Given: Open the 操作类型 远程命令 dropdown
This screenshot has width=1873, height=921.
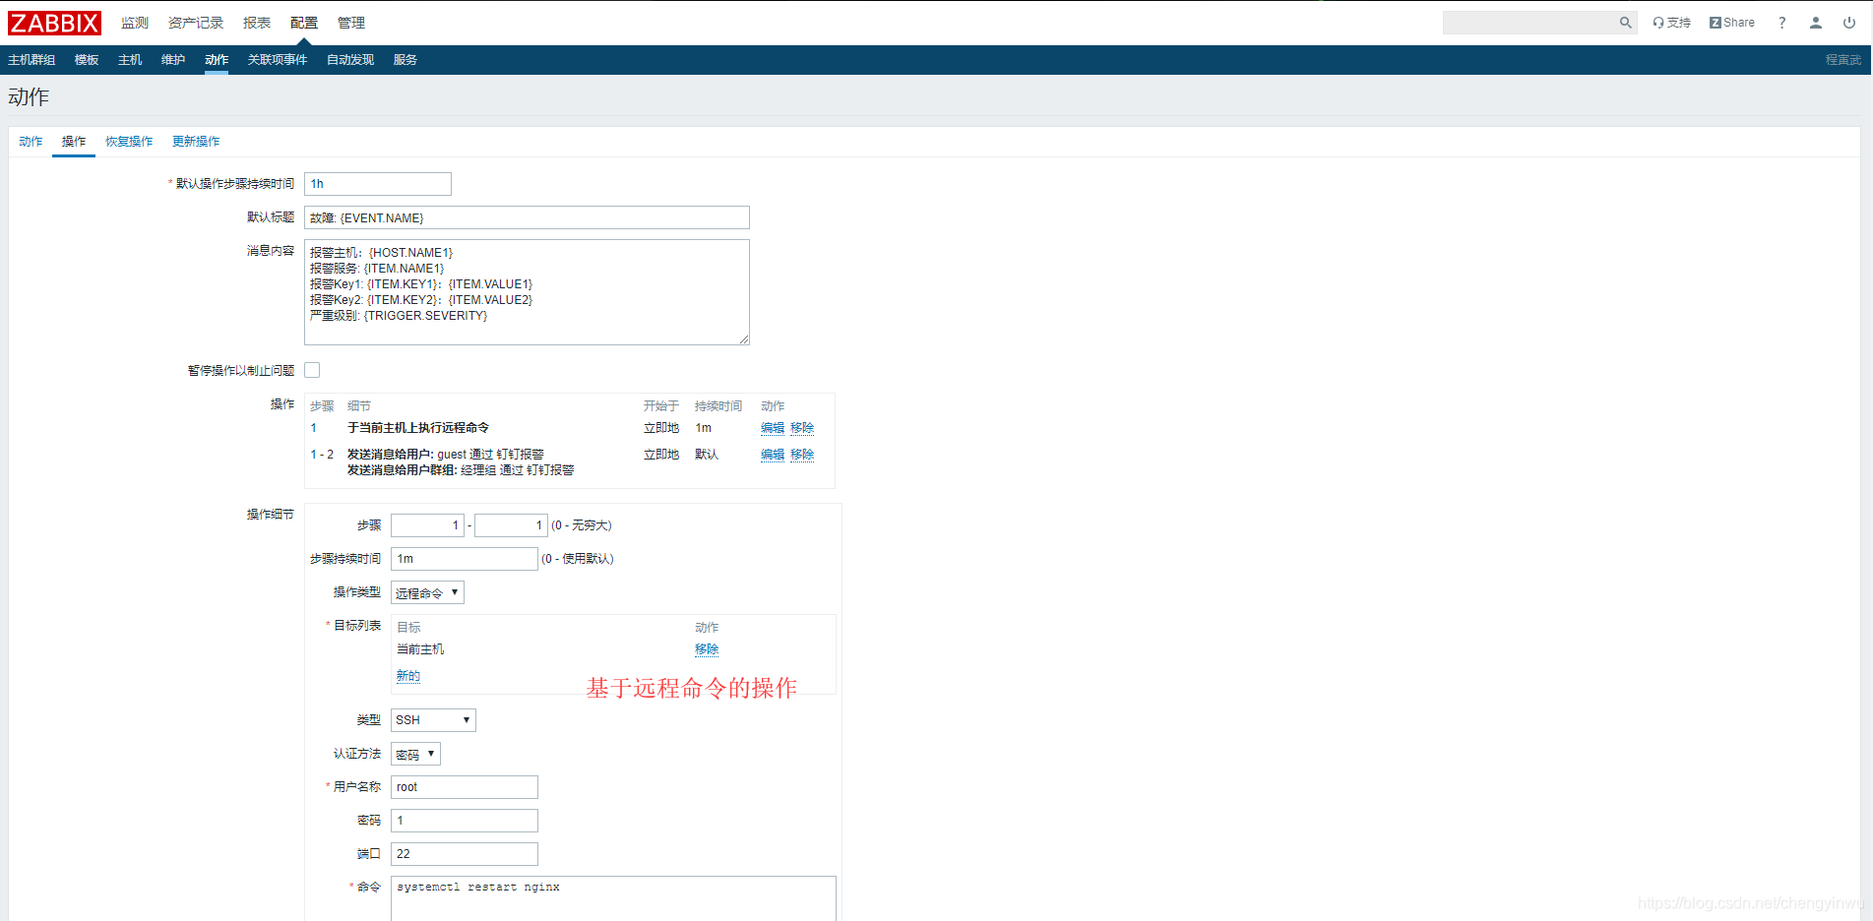Looking at the screenshot, I should 427,592.
